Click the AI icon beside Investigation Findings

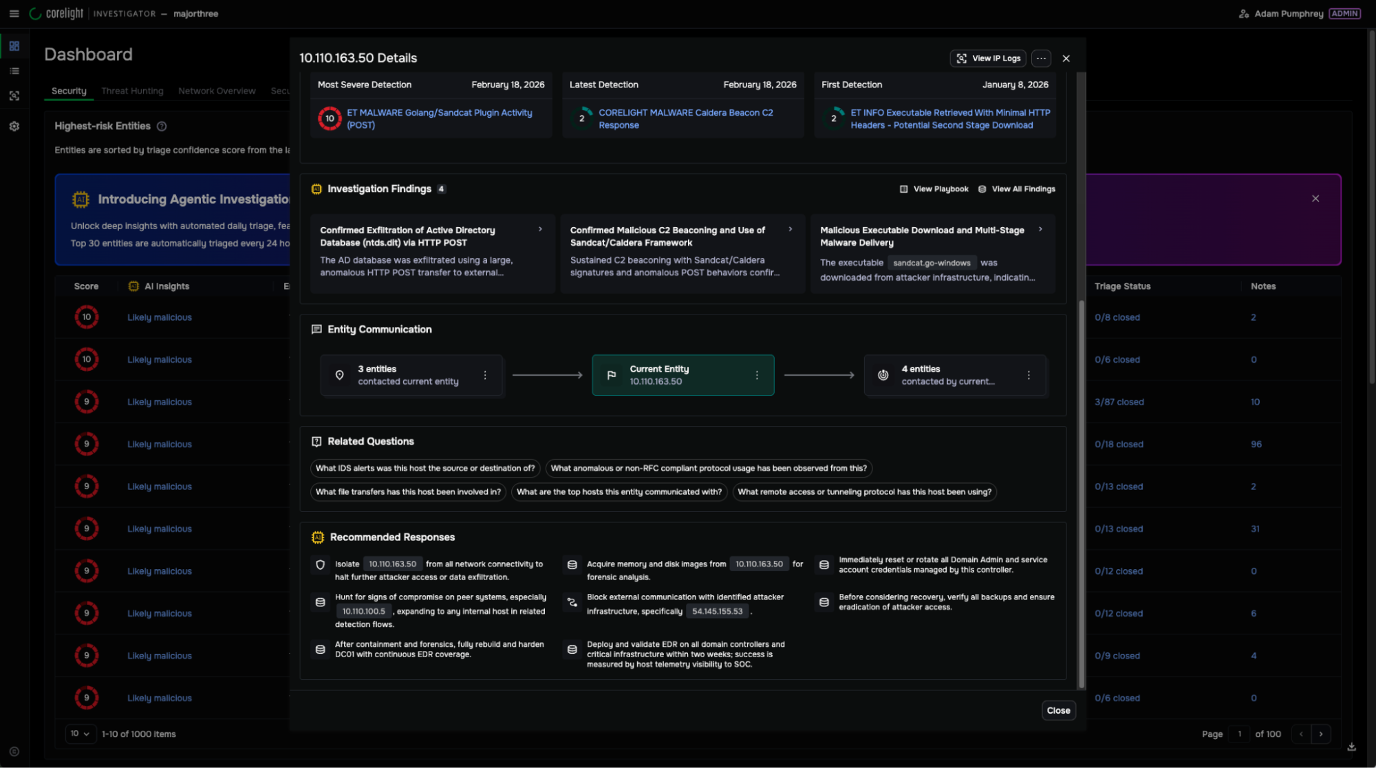tap(316, 189)
